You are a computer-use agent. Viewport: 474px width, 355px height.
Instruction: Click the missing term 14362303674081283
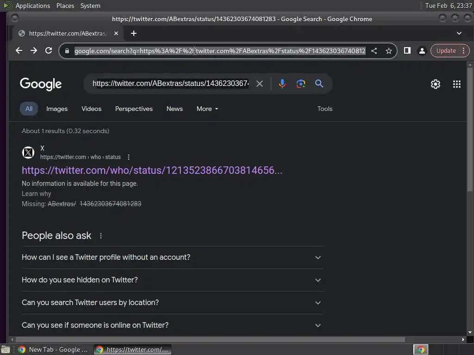tap(110, 204)
